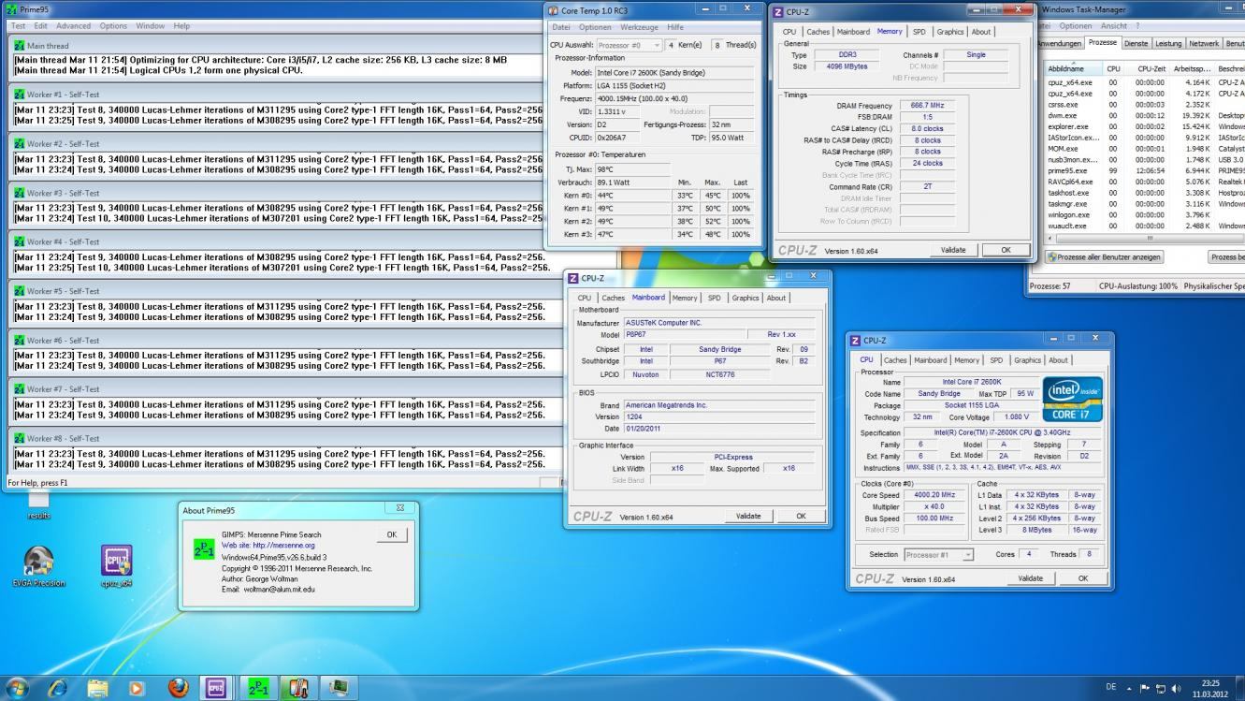The height and width of the screenshot is (701, 1245).
Task: Click Prozesse aller Benutzer anzeigen button
Action: 1104,256
